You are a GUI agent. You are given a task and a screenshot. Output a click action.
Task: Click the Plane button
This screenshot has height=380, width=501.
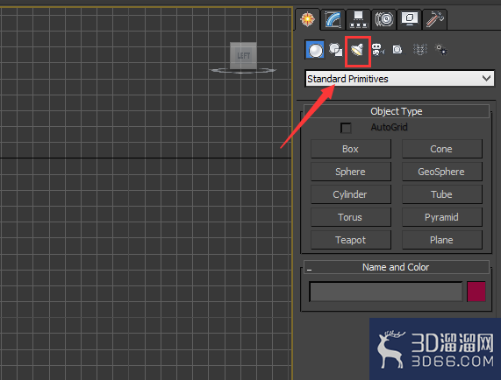pyautogui.click(x=442, y=240)
